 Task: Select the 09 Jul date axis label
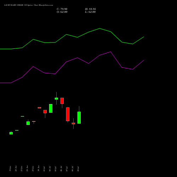coord(78,169)
